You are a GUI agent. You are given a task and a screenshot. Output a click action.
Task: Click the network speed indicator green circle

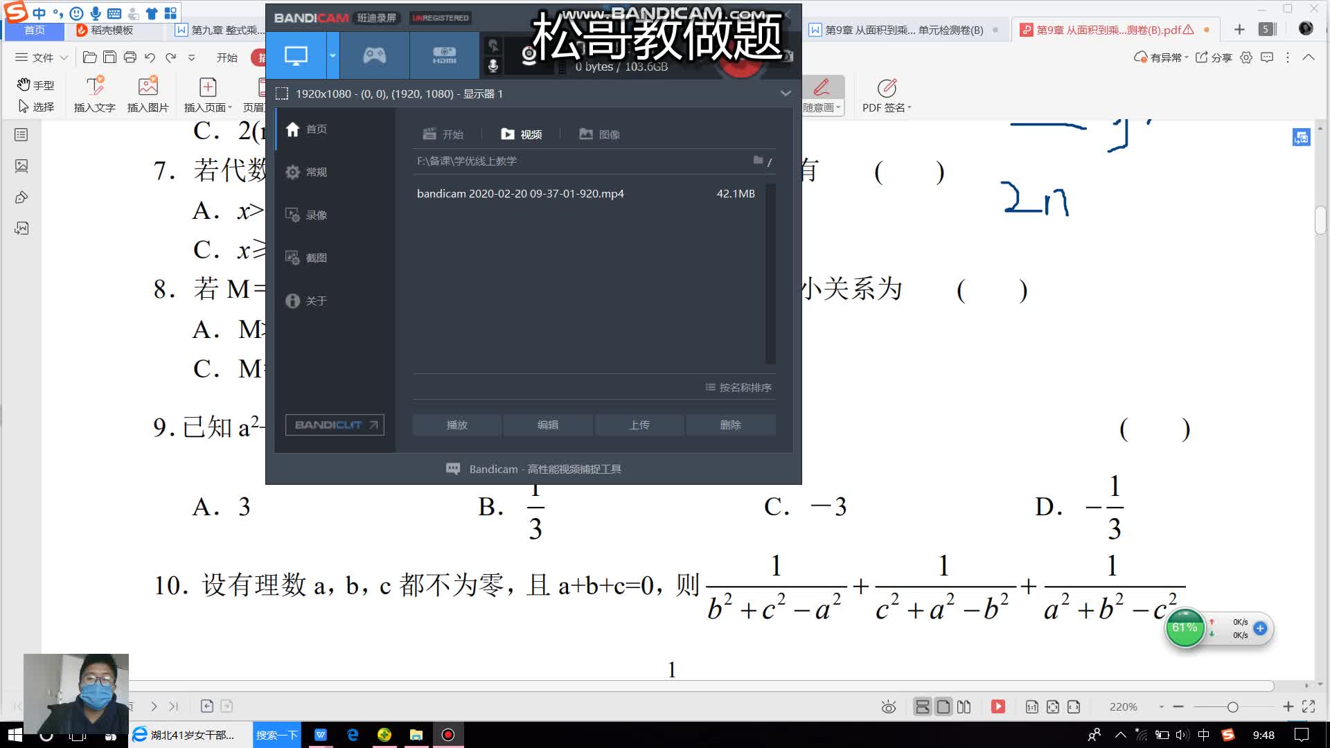coord(1184,627)
